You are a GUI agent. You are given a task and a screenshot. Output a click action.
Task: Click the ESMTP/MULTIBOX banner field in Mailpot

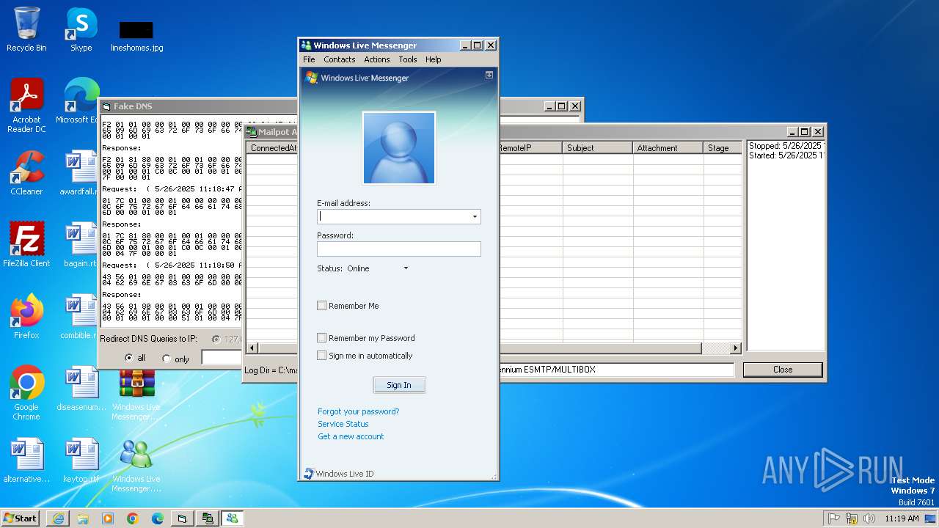(616, 370)
